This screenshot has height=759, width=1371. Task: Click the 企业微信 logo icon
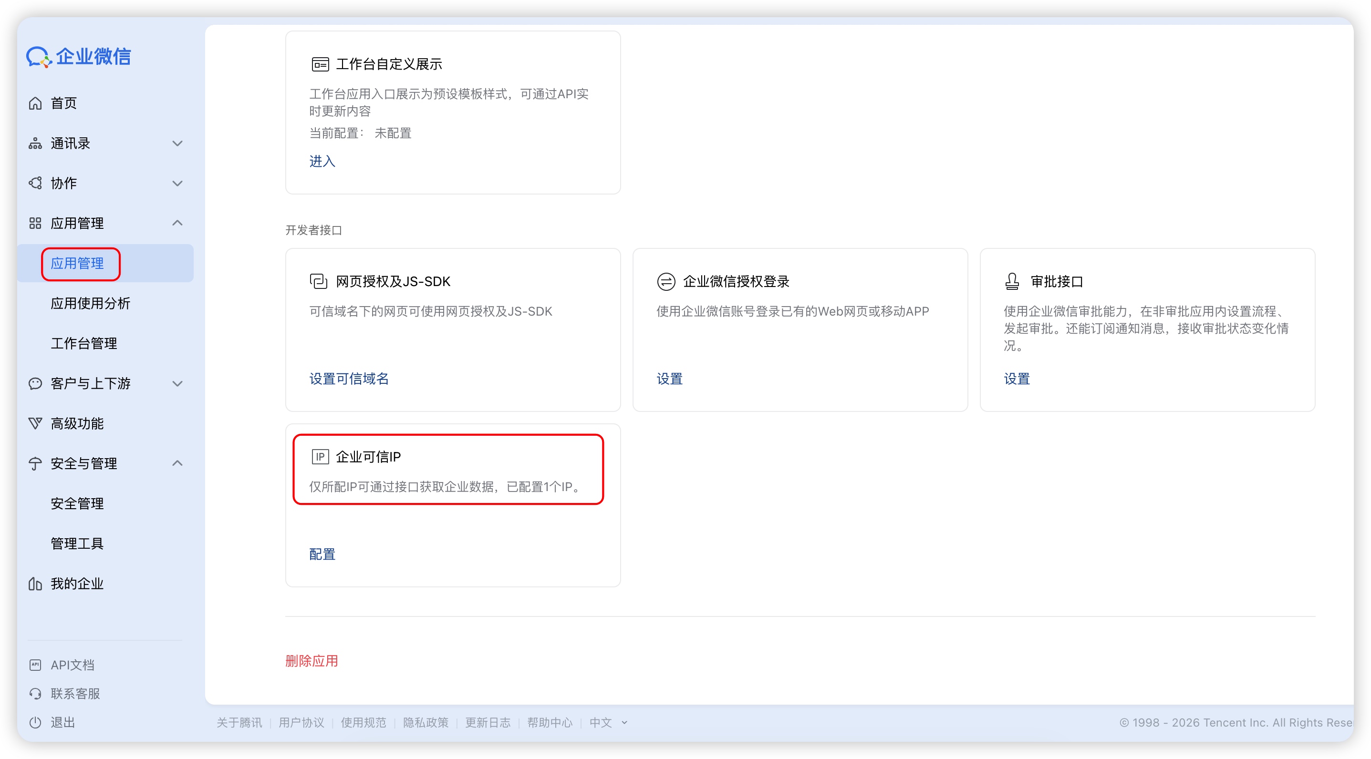coord(38,57)
